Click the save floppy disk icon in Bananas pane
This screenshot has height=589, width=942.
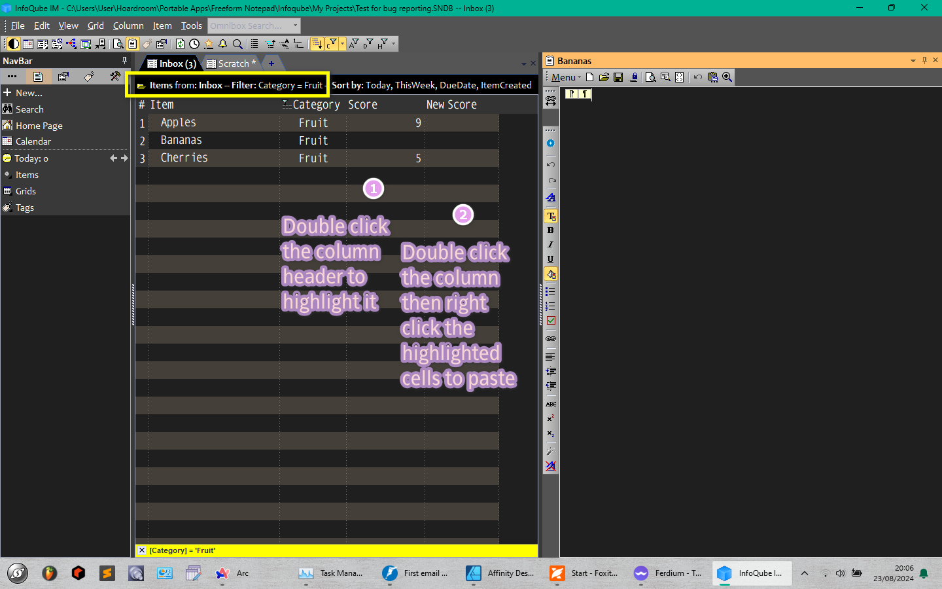pos(618,77)
